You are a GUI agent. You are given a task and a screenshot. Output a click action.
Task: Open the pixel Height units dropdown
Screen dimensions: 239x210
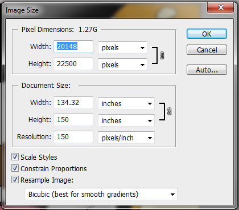(122, 64)
